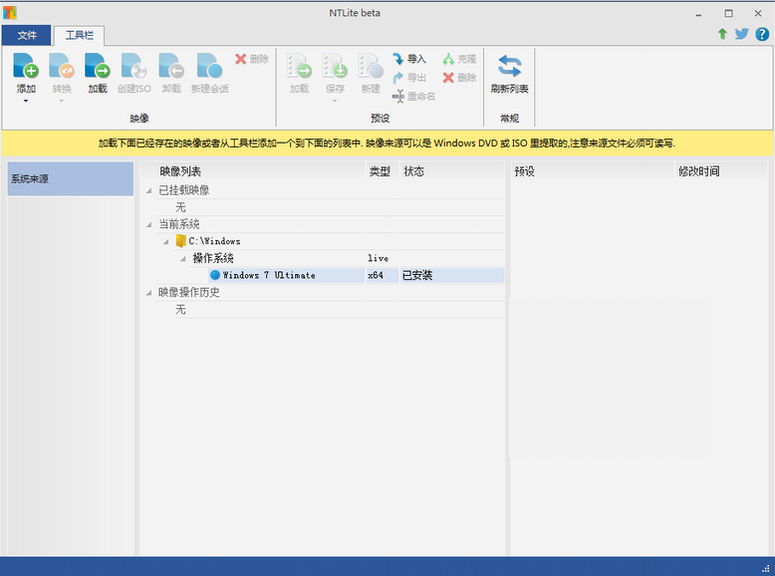The height and width of the screenshot is (576, 775).
Task: Click the 类型 column header
Action: point(383,171)
